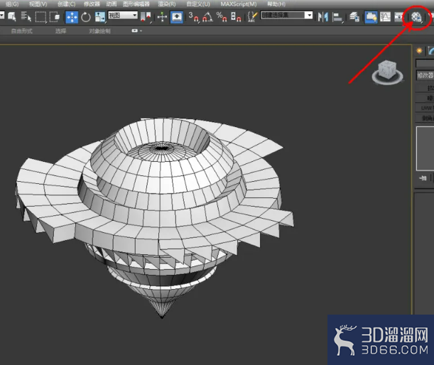Open the 自定义(U) menu
Image resolution: width=434 pixels, height=365 pixels.
click(198, 4)
